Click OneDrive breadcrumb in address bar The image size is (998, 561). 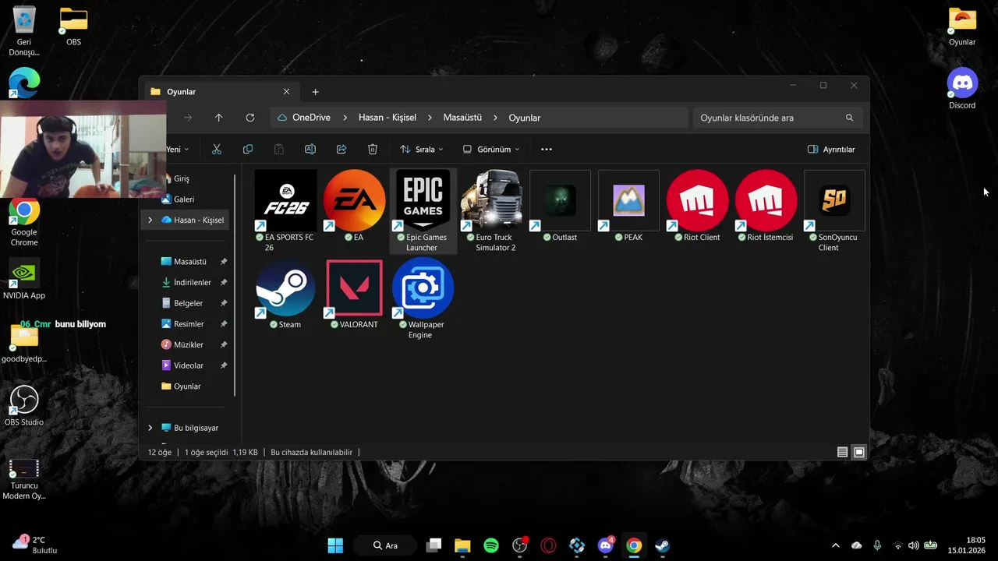coord(311,118)
